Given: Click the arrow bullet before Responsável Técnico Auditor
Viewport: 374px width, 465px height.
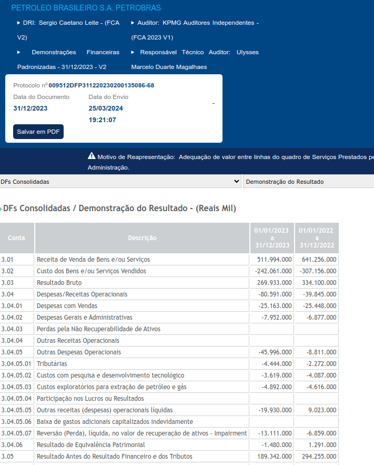Looking at the screenshot, I should click(x=133, y=52).
